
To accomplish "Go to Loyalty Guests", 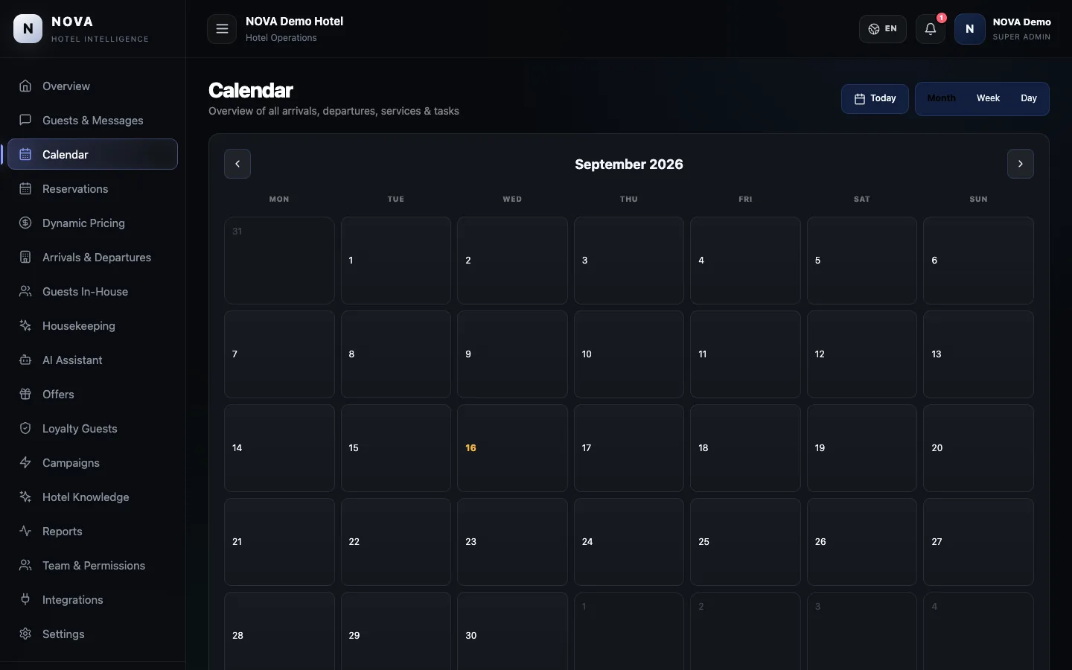I will click(92, 428).
